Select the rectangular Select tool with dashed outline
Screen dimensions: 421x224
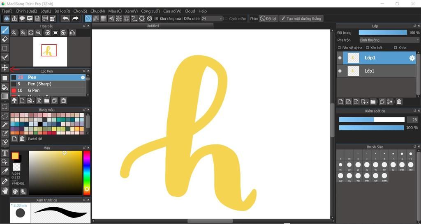(5, 107)
